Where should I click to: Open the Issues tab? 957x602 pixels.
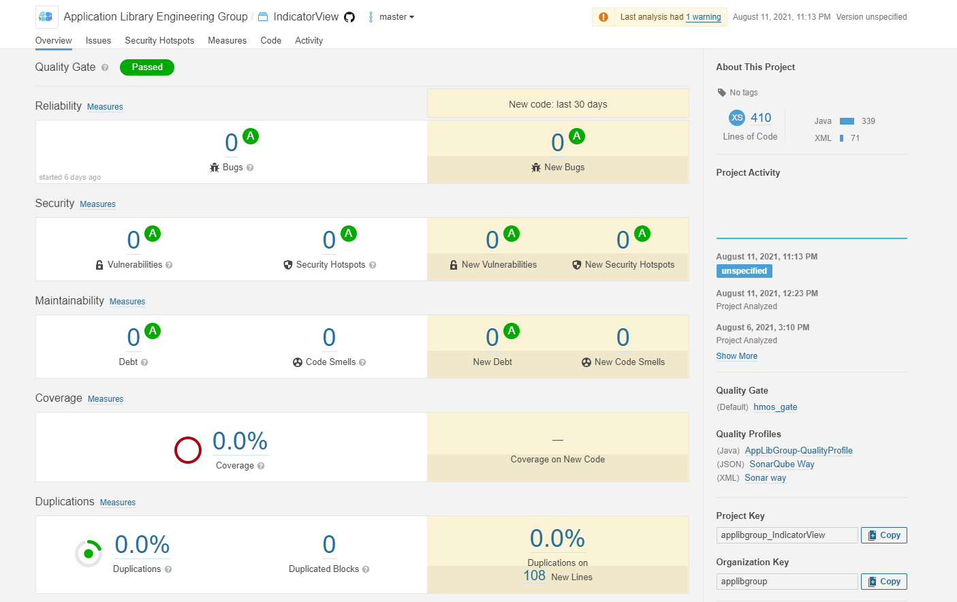coord(98,41)
